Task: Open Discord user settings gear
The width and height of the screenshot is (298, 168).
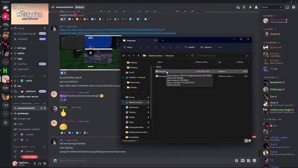Action: click(45, 163)
